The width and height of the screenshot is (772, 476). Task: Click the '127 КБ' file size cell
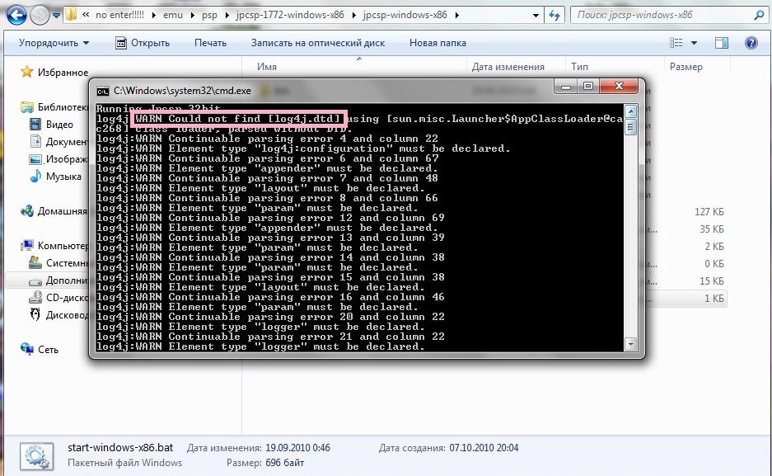tap(709, 212)
